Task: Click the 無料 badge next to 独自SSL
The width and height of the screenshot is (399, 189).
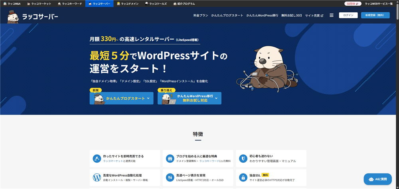Action: pos(265,175)
